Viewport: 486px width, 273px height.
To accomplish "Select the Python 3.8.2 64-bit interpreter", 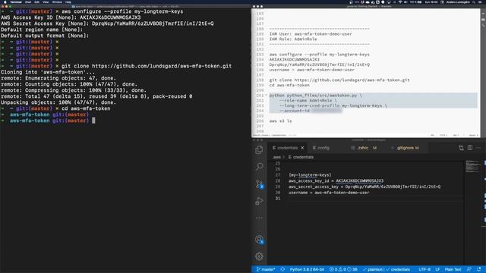I will 307,269.
